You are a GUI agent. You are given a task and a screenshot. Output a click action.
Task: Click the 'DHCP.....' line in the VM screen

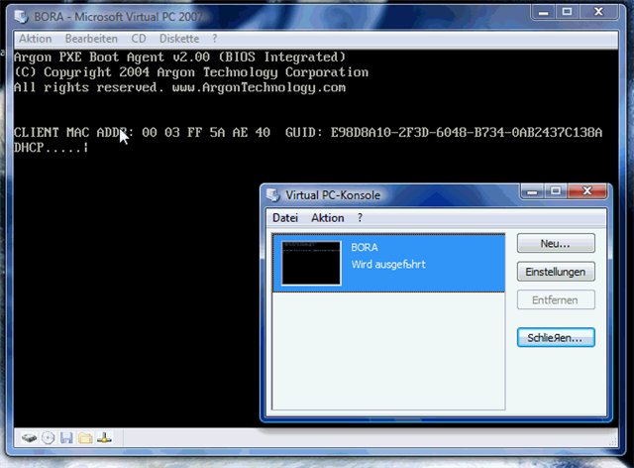pyautogui.click(x=51, y=148)
